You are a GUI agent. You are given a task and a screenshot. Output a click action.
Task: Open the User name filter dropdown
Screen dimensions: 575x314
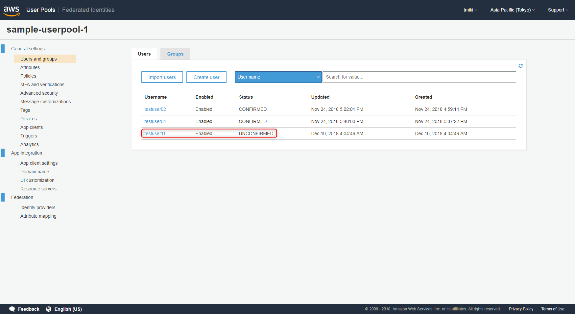click(278, 77)
